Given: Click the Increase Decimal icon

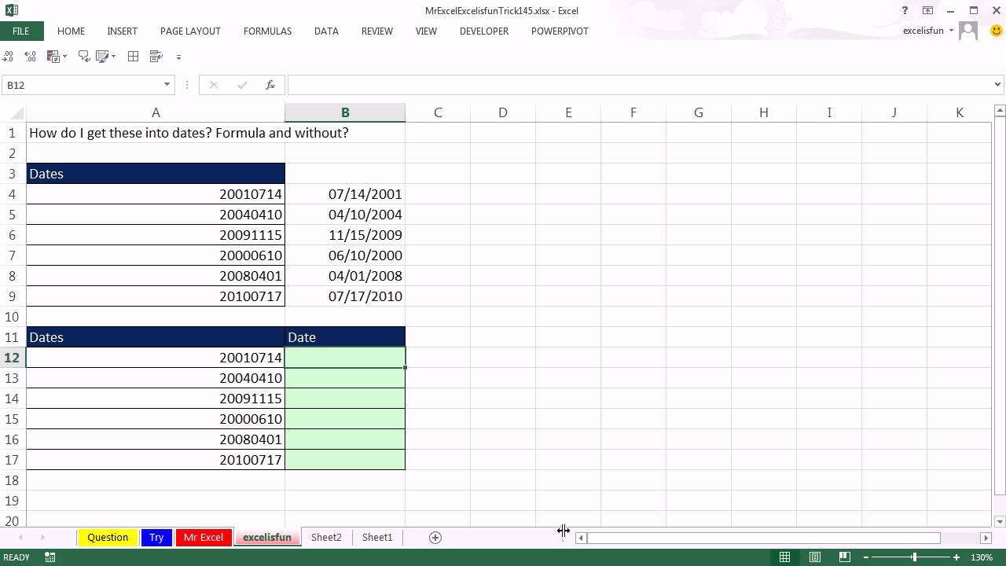Looking at the screenshot, I should 8,57.
